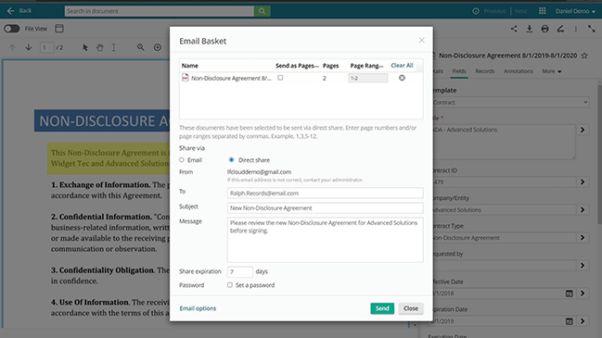Viewport: 602px width, 338px height.
Task: Expand to fullscreen with diagonal arrows icon
Action: (591, 29)
